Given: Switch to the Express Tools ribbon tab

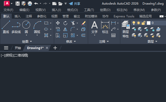Looking at the screenshot, I should pyautogui.click(x=124, y=16).
